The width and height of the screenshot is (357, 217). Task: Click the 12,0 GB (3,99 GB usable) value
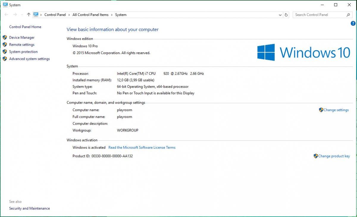coord(136,80)
